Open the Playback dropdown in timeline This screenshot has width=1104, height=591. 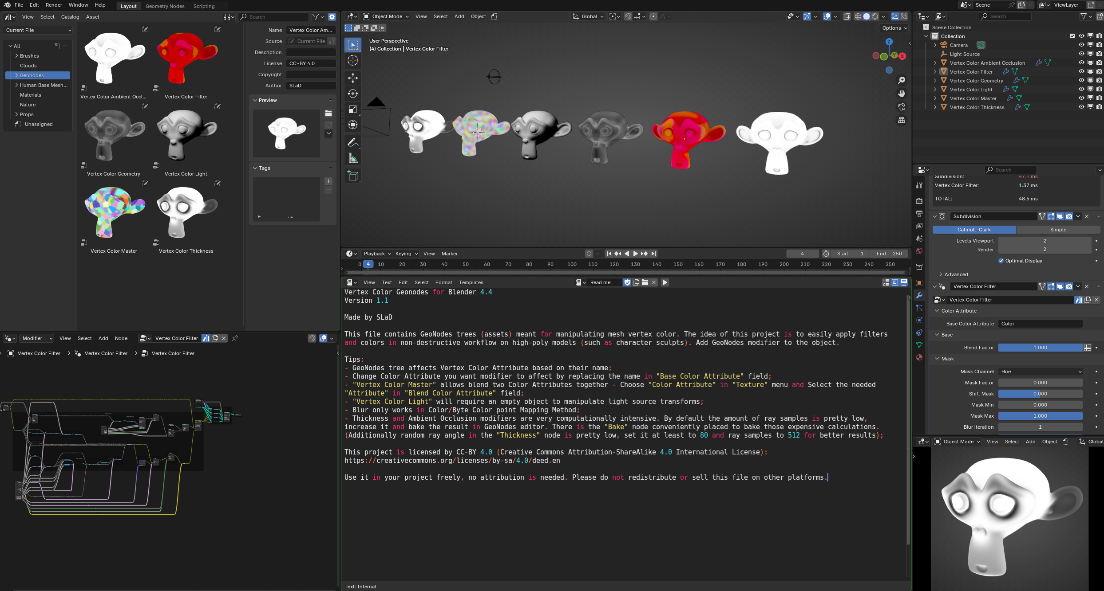(377, 254)
